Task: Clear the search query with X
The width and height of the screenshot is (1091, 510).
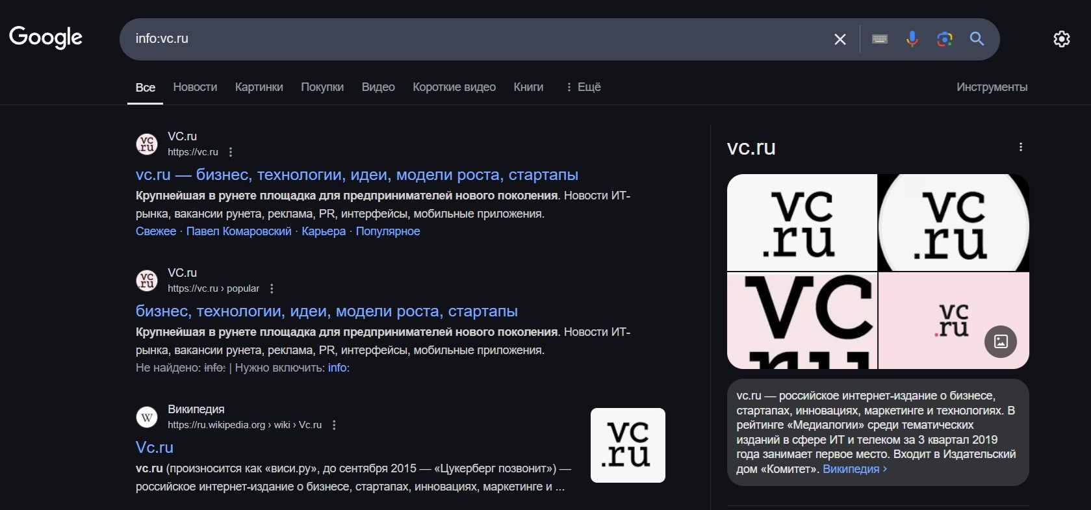Action: (840, 40)
